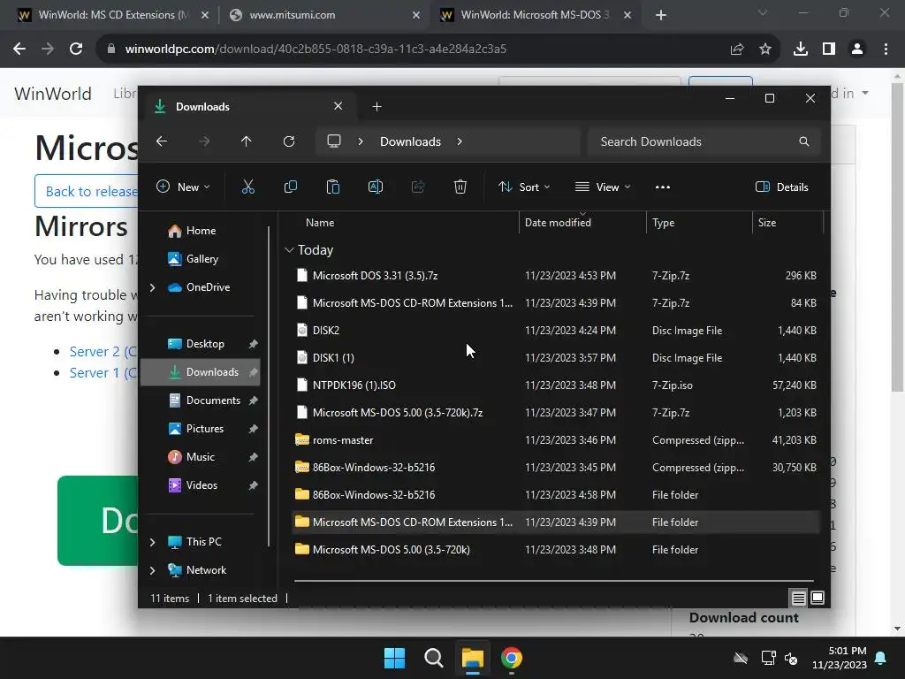Click WinWorld site logo link

(53, 94)
